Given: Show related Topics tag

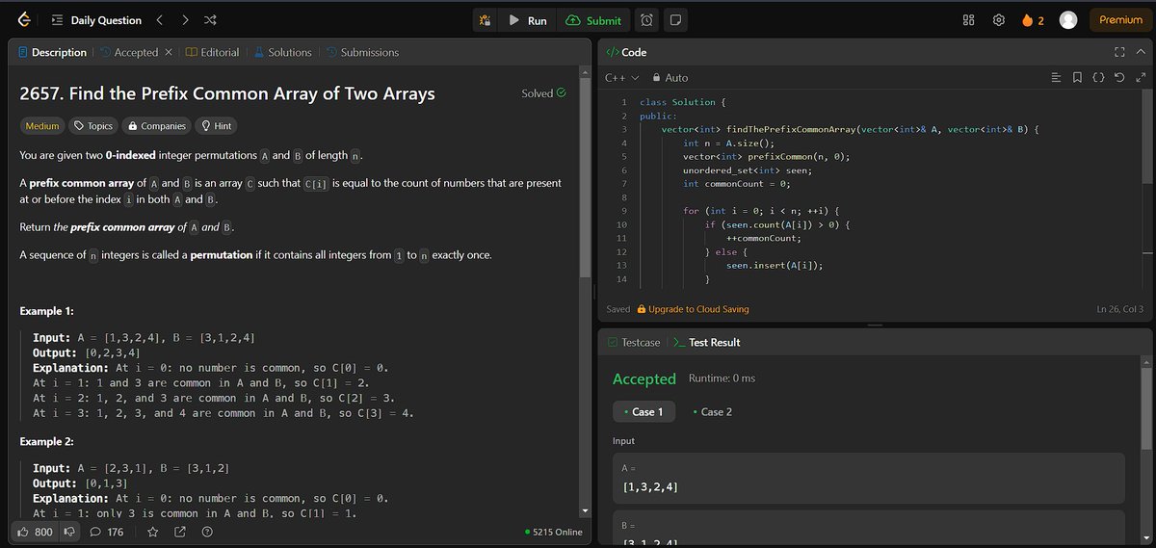Looking at the screenshot, I should tap(93, 126).
